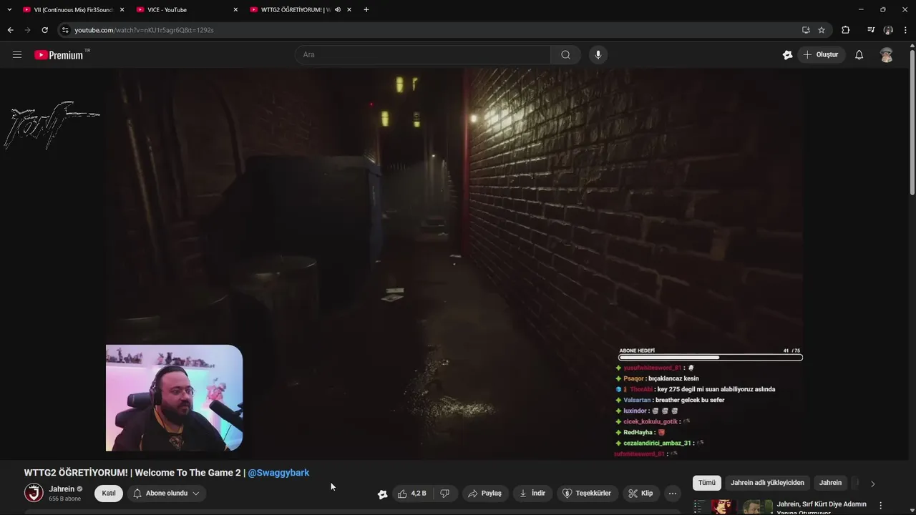Select the Jahrein adlı yükleyiciden chip

coord(767,483)
